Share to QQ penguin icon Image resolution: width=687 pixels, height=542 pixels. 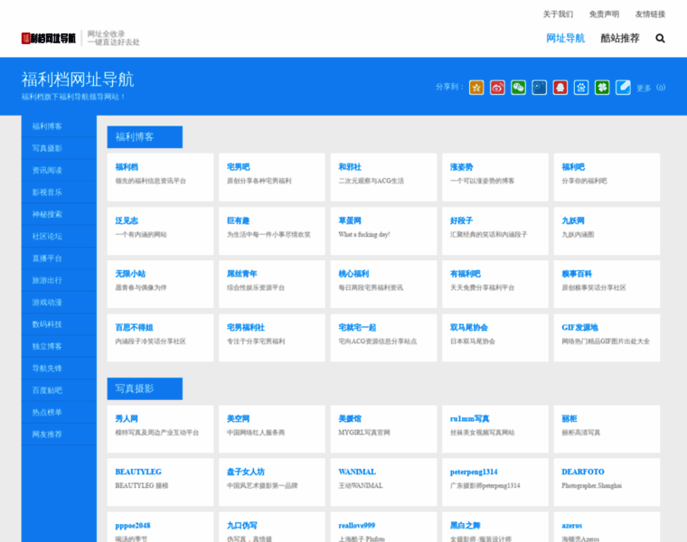(560, 88)
